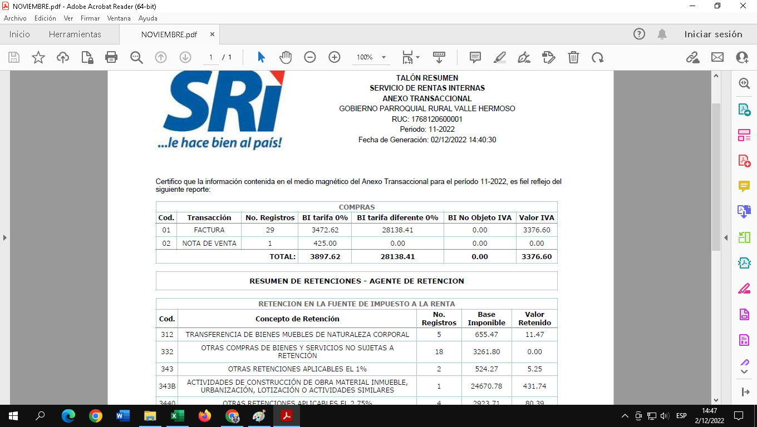
Task: Open the Archivo menu
Action: point(15,18)
